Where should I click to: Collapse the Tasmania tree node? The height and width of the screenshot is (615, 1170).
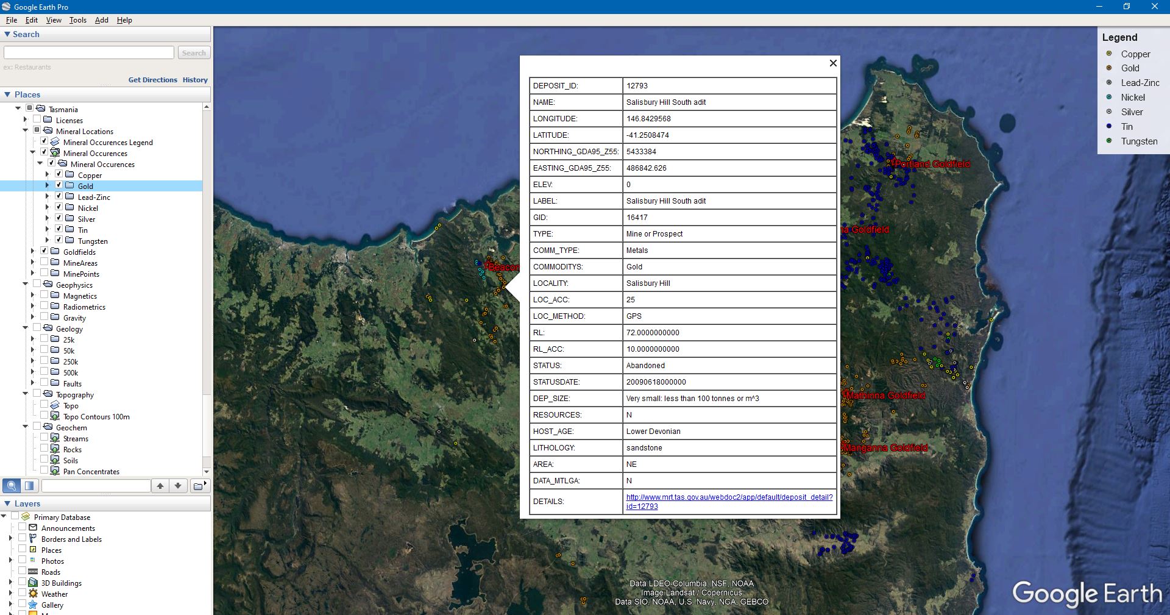coord(18,109)
